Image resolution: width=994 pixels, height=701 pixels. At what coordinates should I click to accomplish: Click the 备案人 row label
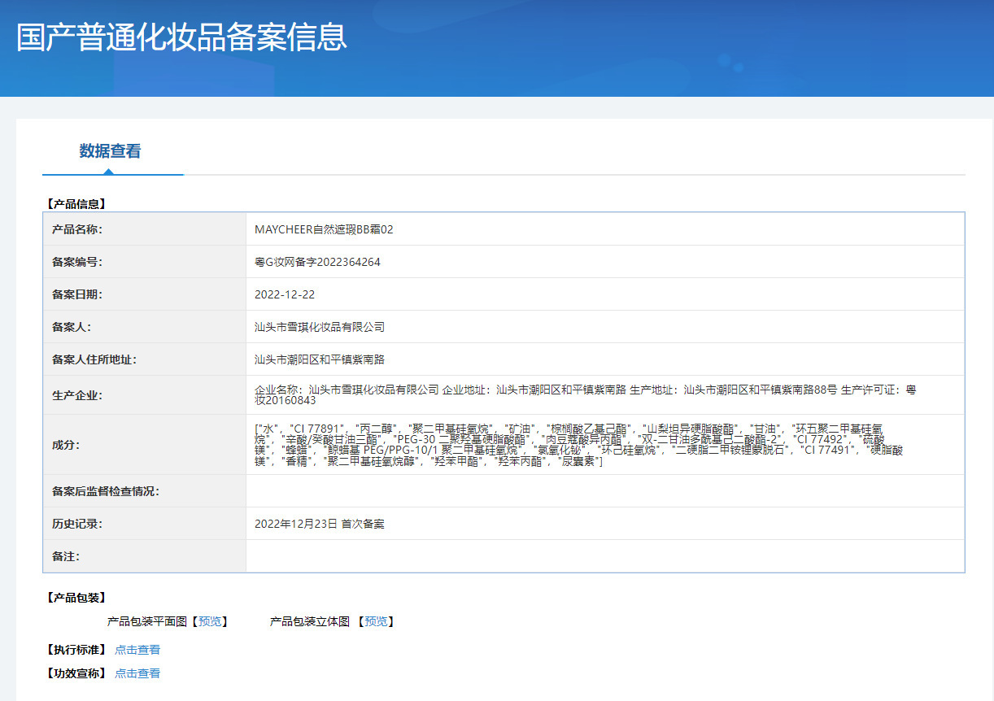point(72,327)
